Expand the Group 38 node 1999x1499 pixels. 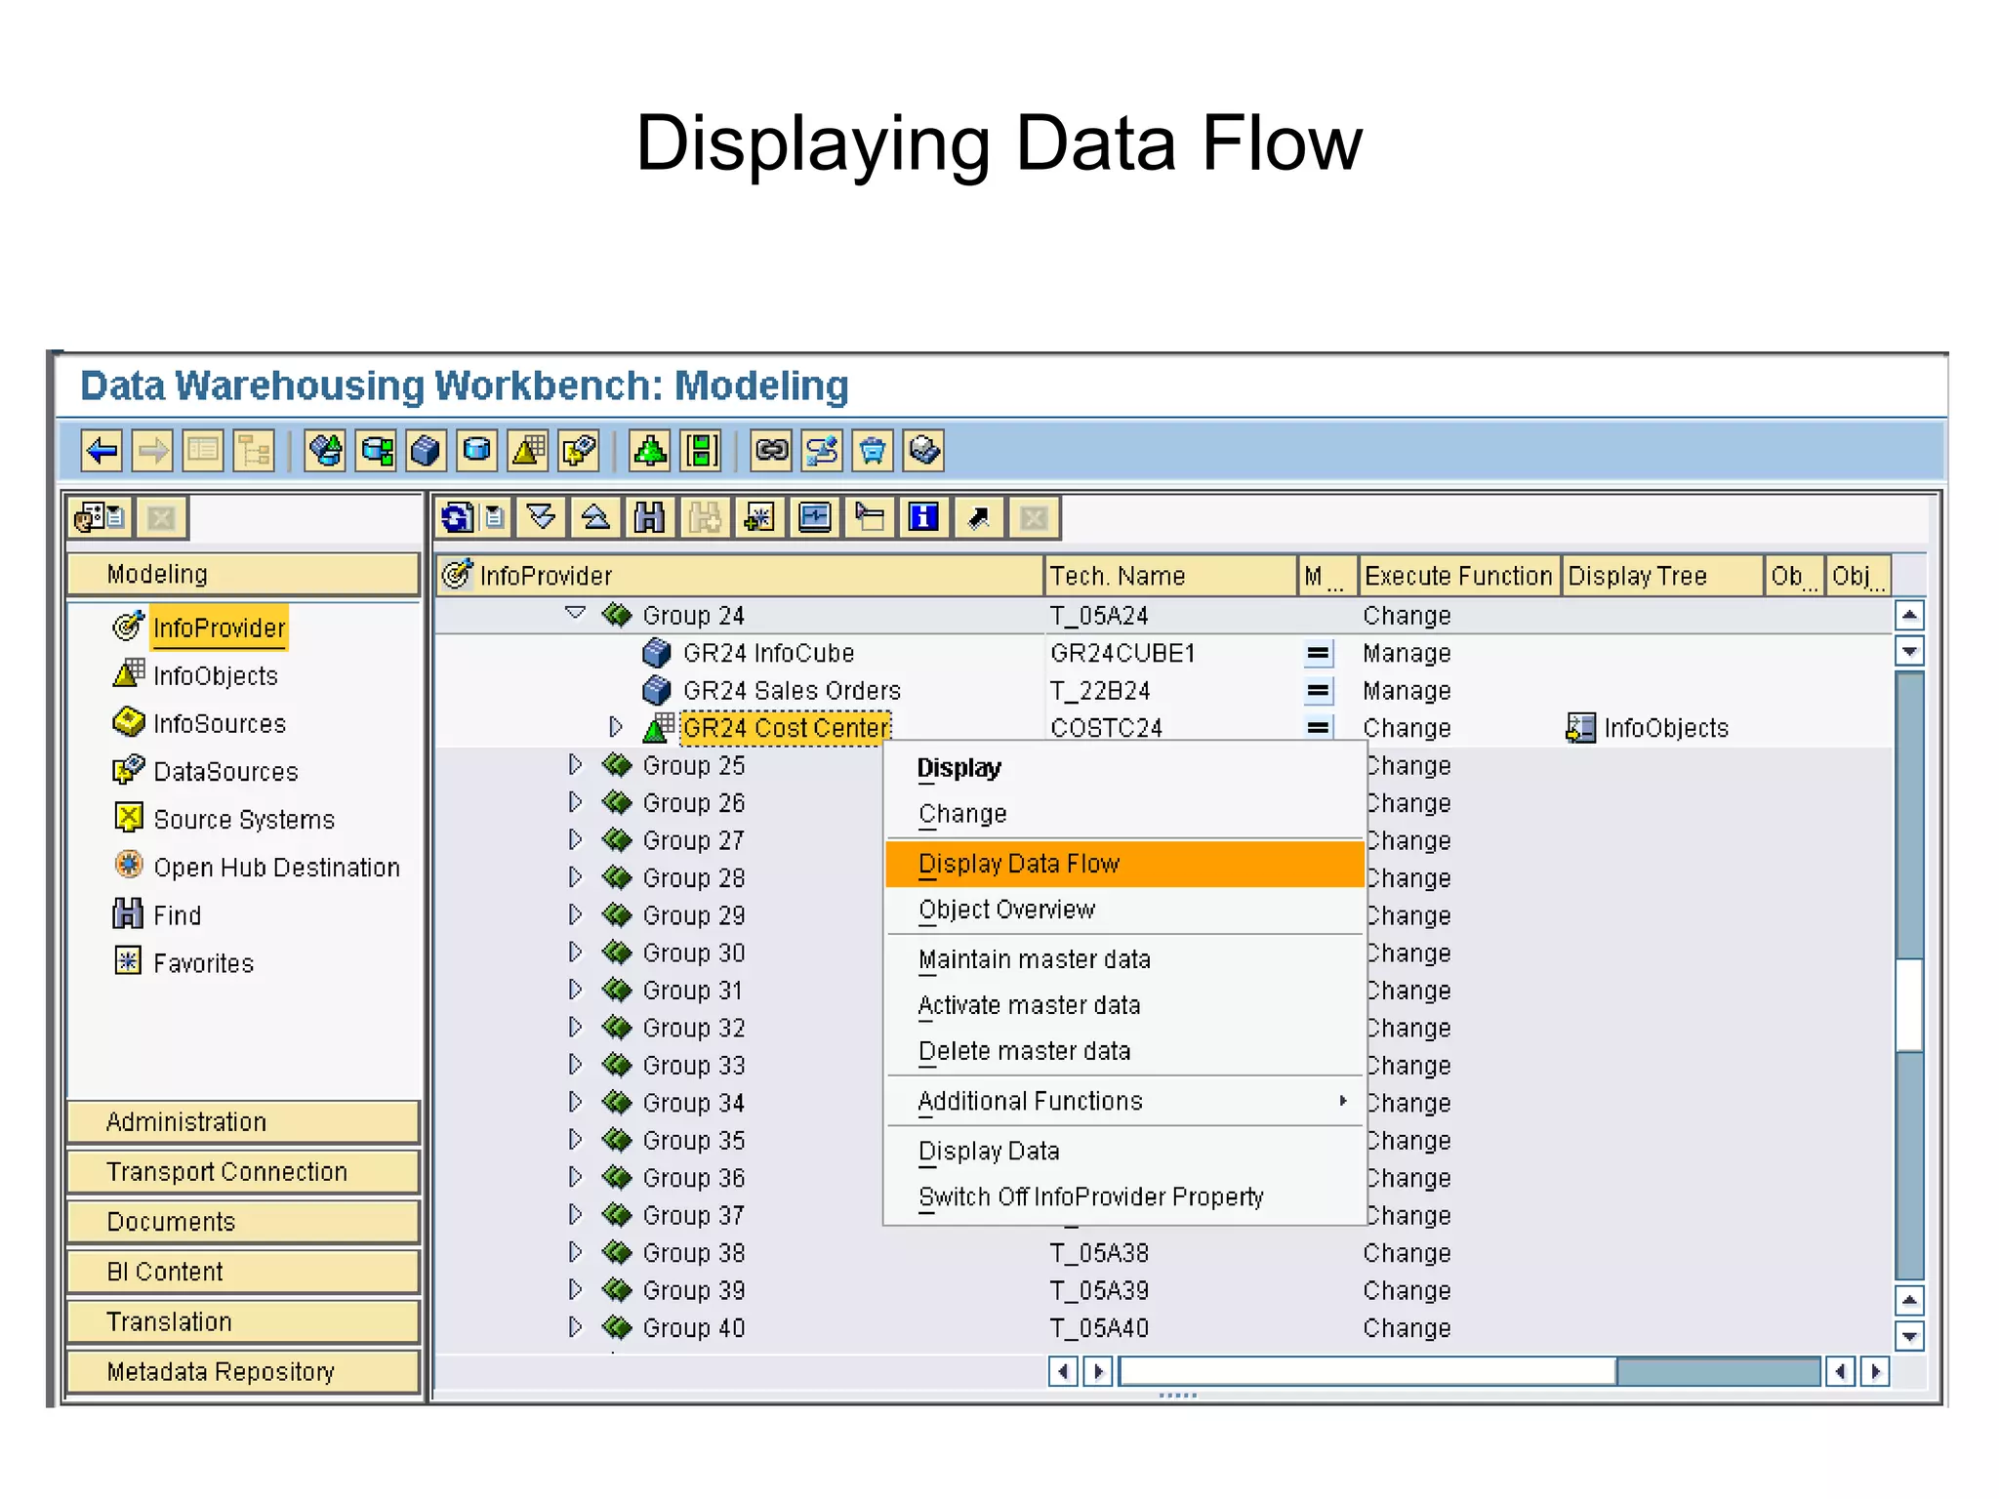click(x=575, y=1251)
